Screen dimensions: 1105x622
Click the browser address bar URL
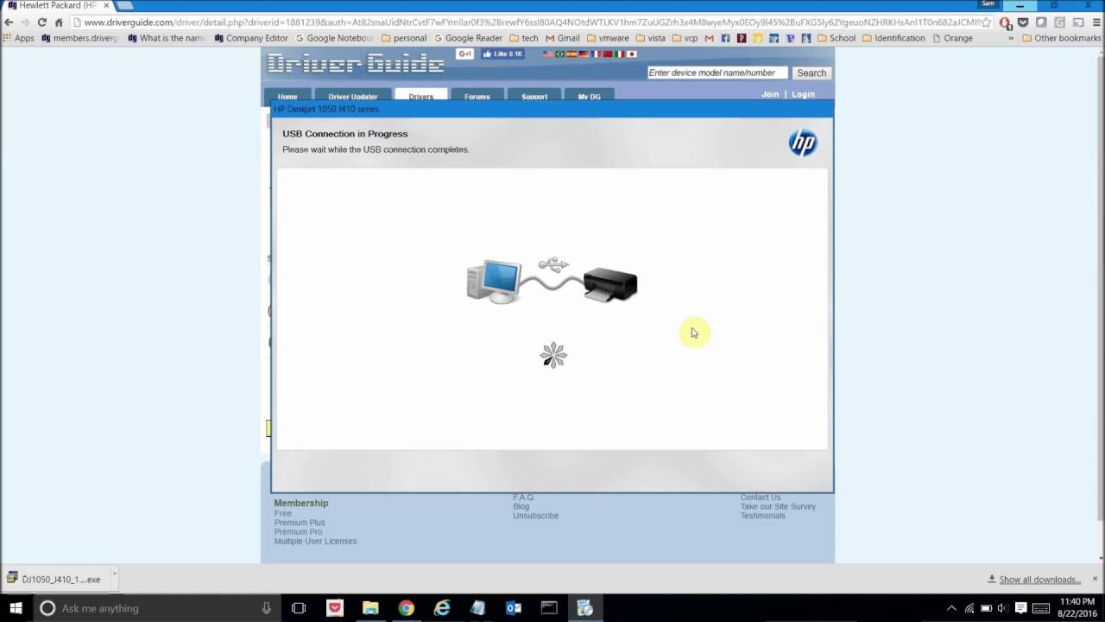point(532,22)
